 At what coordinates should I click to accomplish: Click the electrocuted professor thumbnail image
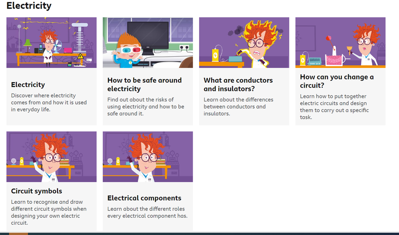(x=244, y=42)
